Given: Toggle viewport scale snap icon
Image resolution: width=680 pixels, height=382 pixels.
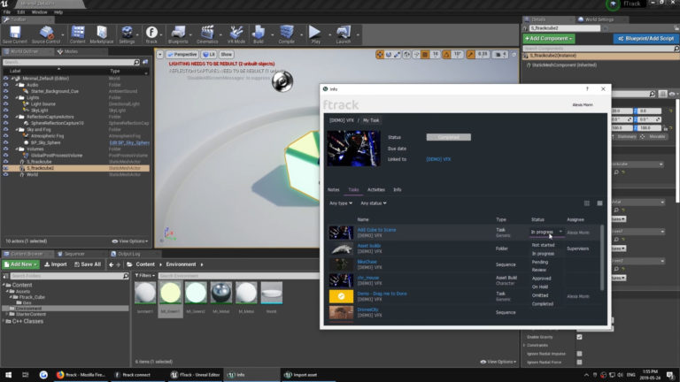Looking at the screenshot, I should [470, 55].
